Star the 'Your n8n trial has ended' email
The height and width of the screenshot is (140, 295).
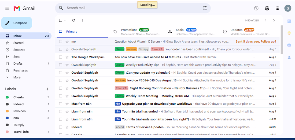(67, 111)
